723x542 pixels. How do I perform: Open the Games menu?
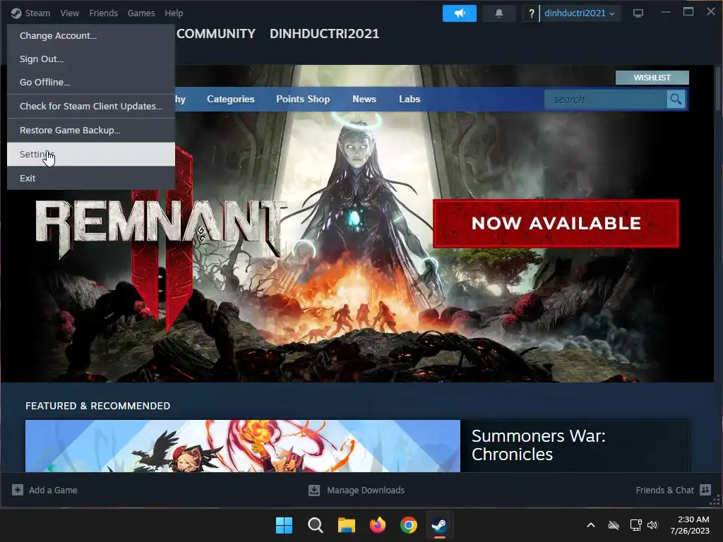141,13
